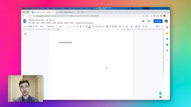
Task: Open Google Calendar side panel
Action: point(167,27)
